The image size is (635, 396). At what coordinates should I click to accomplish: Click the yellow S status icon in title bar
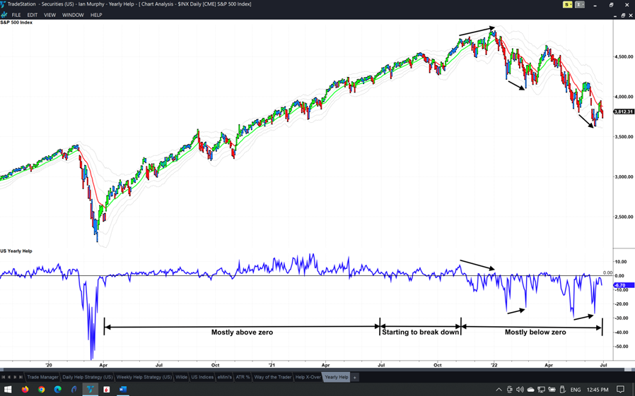pyautogui.click(x=568, y=4)
